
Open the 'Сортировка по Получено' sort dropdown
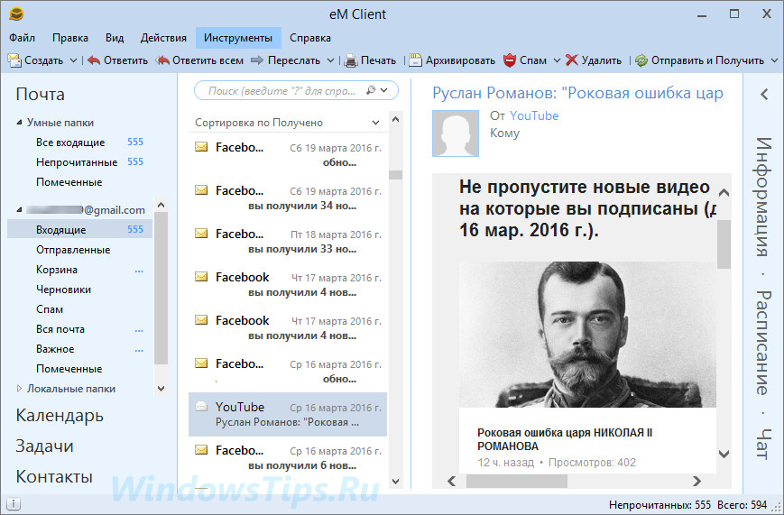[375, 123]
